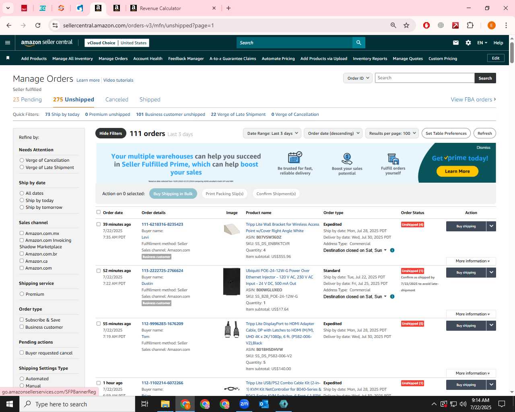Click the Refresh orders button
Screen dimensions: 515x412
pos(484,133)
